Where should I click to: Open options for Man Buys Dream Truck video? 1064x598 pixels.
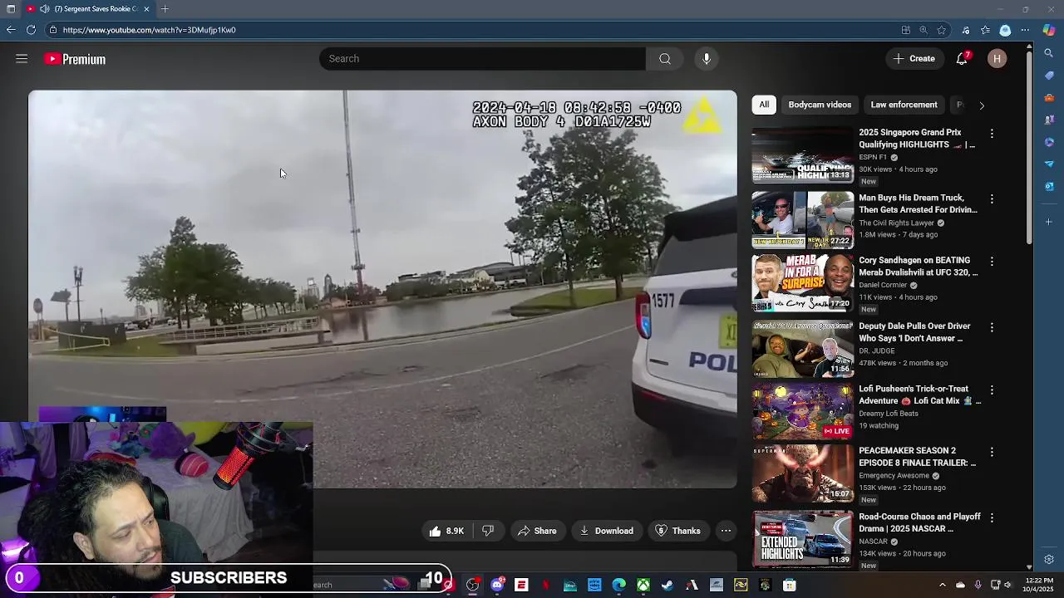992,199
